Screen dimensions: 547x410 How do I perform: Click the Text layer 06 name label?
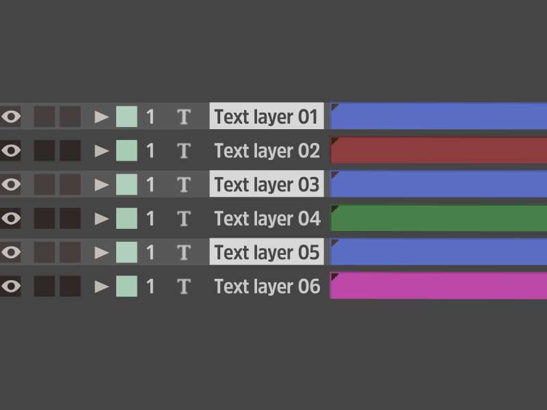click(267, 286)
